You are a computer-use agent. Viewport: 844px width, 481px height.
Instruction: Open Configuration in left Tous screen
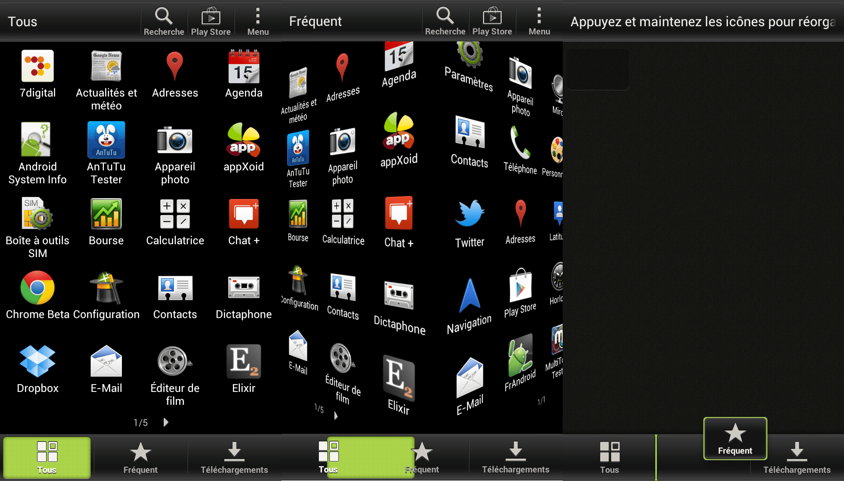click(x=106, y=295)
